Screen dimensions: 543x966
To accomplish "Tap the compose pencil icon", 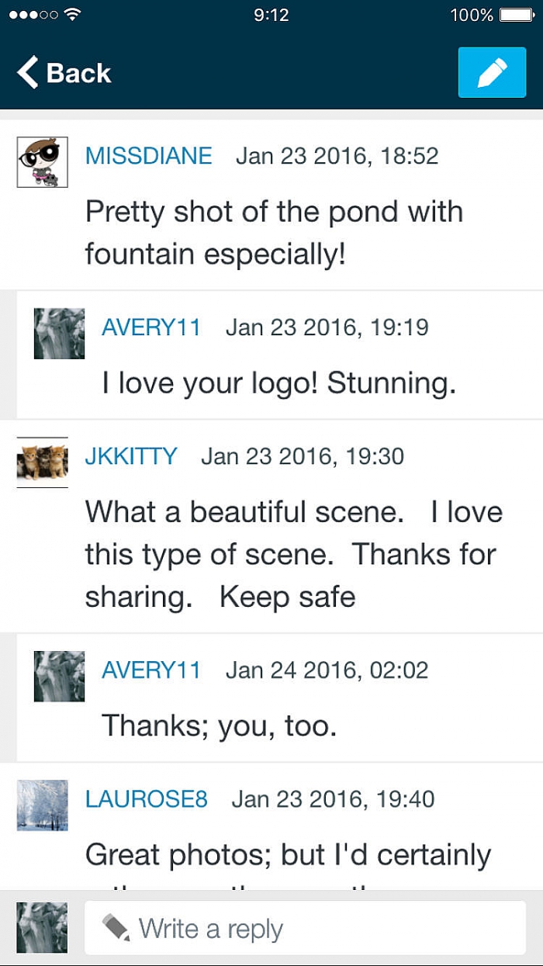I will [492, 73].
